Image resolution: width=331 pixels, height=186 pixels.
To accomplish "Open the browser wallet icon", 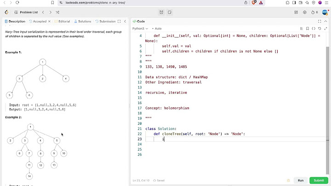I will point(301,3).
